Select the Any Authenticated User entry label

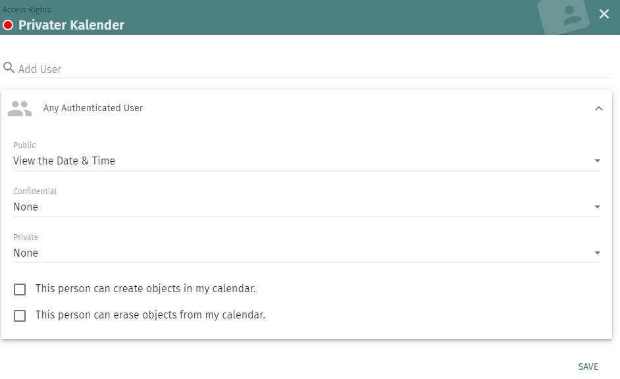point(93,108)
